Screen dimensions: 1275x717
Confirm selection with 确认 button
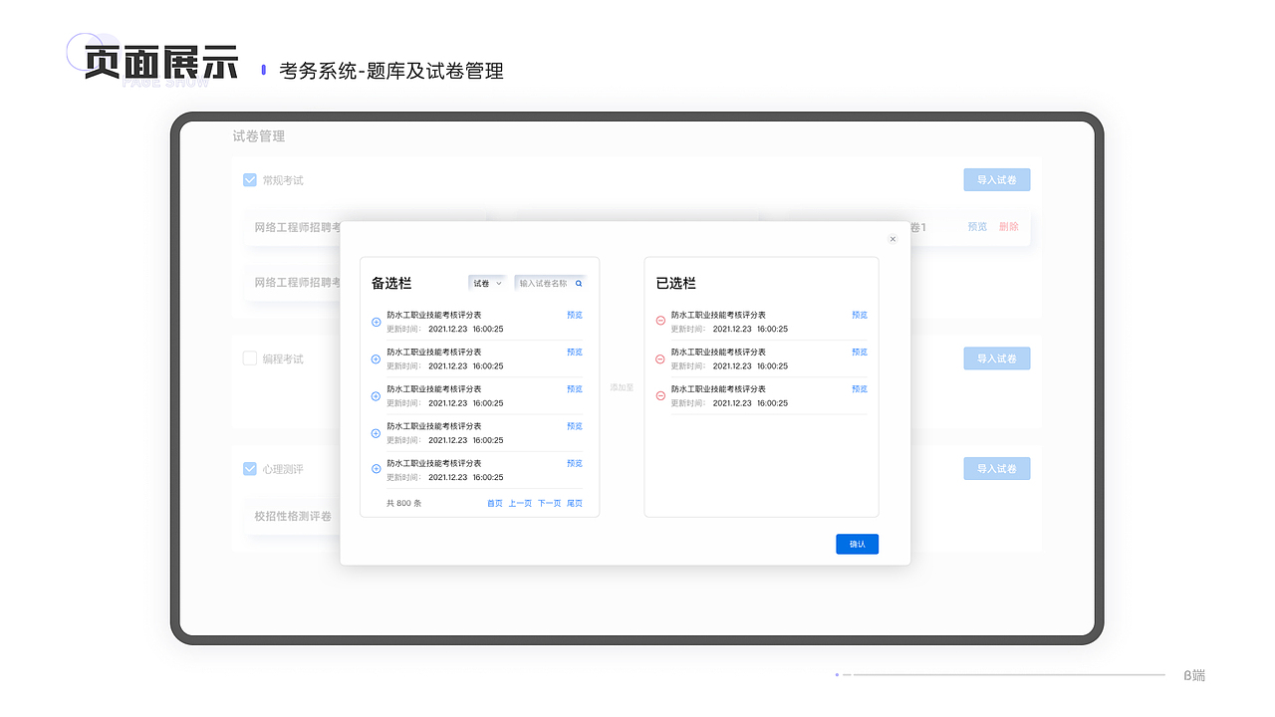click(858, 544)
